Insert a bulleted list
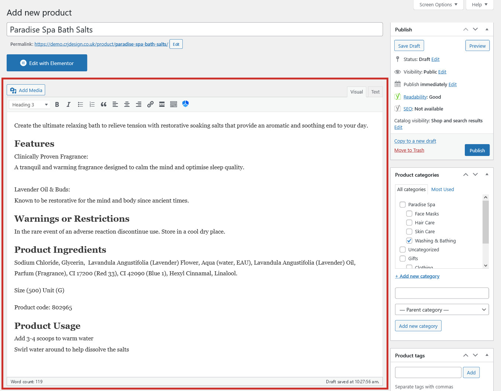 pos(80,105)
